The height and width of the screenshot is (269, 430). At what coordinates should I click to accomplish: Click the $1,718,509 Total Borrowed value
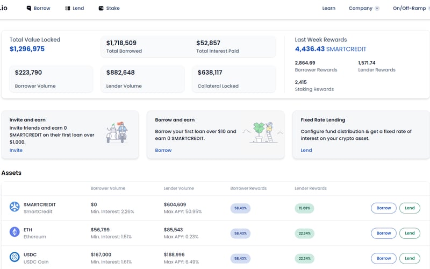121,43
